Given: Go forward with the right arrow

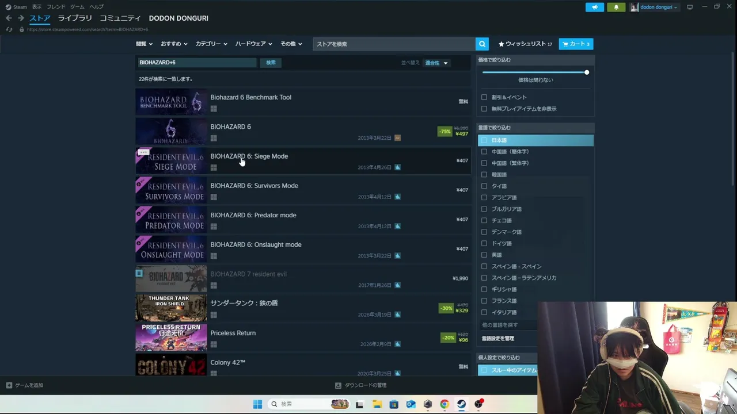Looking at the screenshot, I should (21, 18).
